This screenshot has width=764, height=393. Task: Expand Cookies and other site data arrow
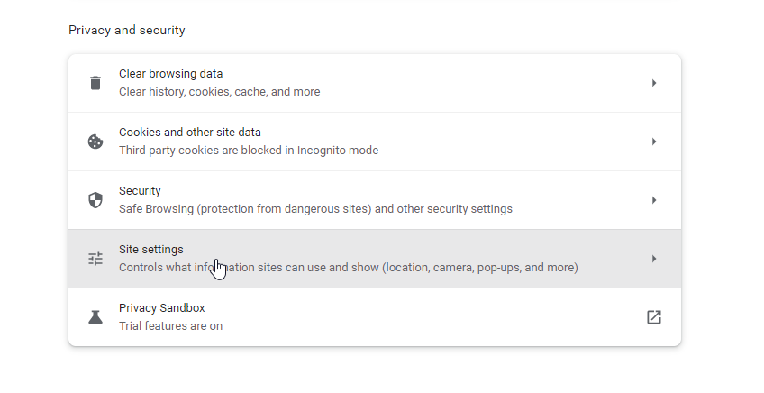pyautogui.click(x=654, y=142)
